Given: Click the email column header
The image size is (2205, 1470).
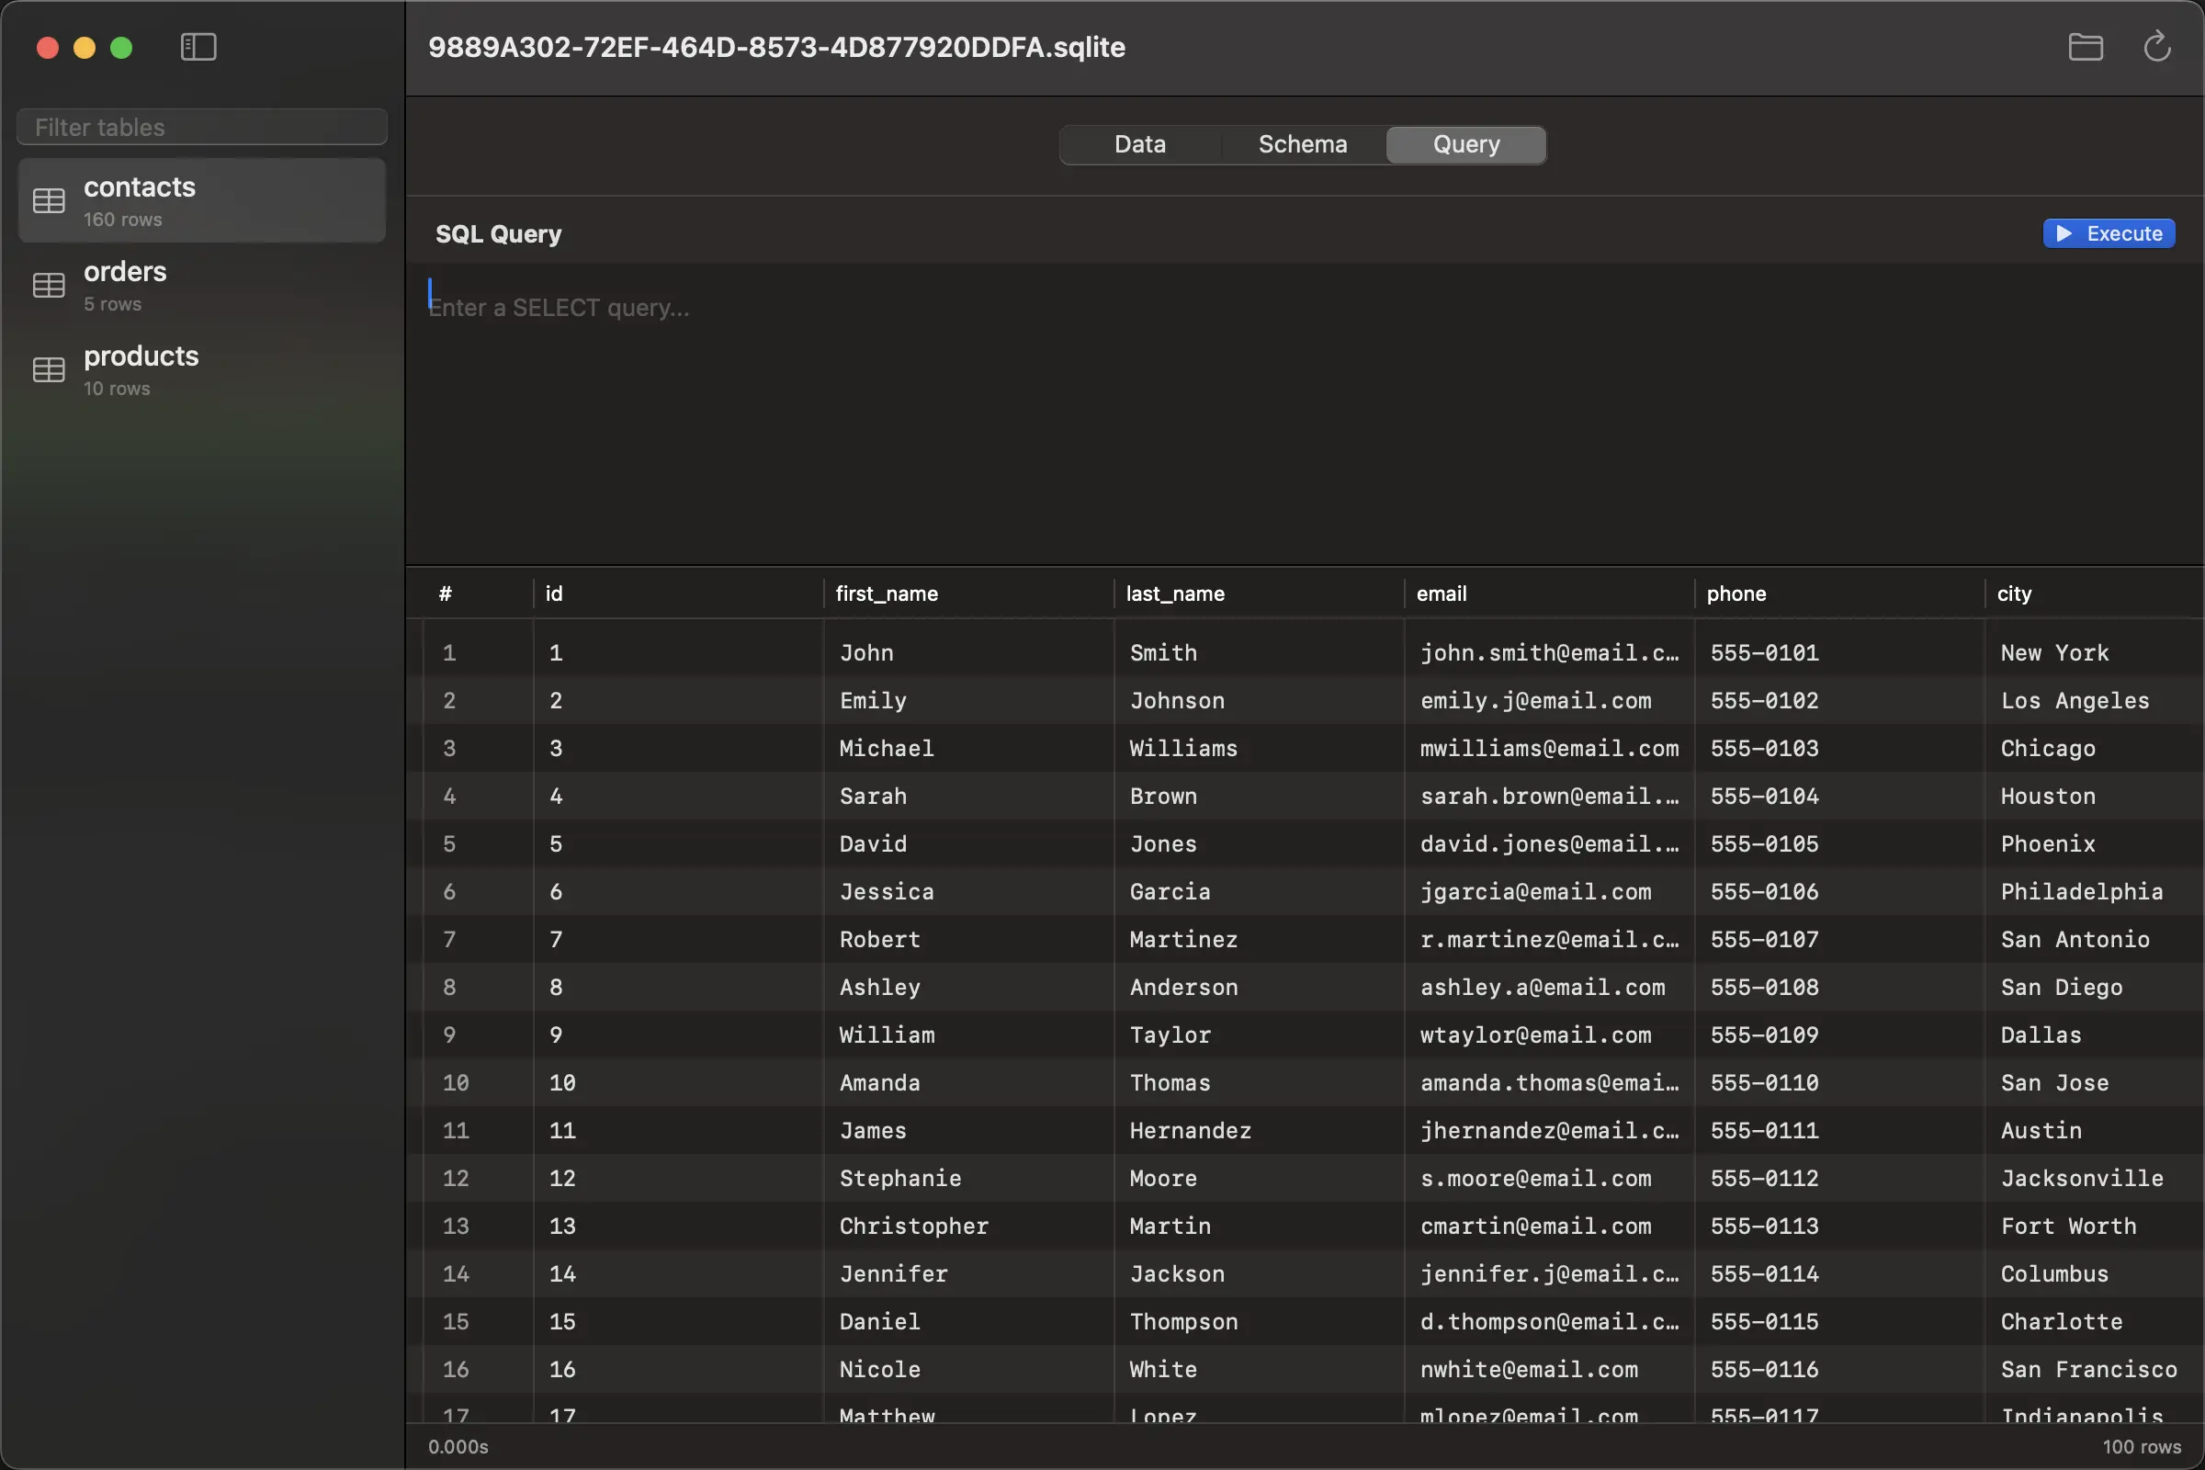Looking at the screenshot, I should [1441, 594].
